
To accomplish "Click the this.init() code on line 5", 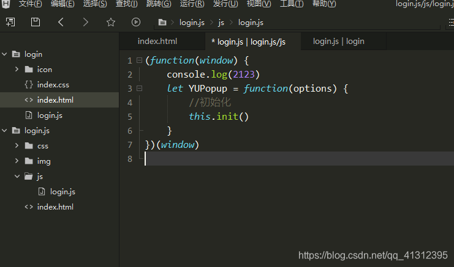I will pos(219,116).
